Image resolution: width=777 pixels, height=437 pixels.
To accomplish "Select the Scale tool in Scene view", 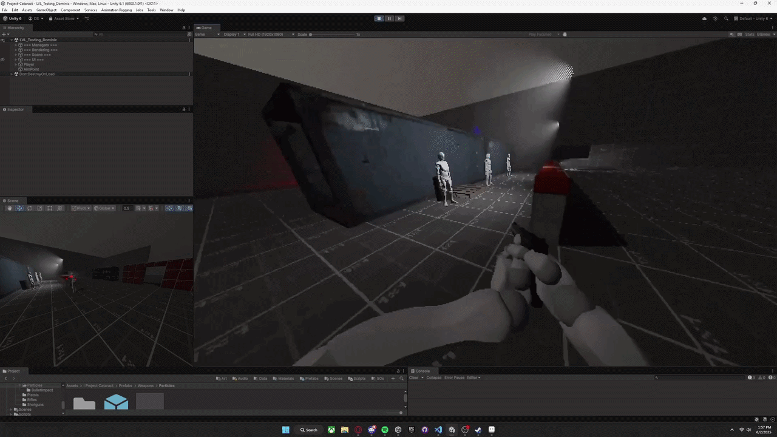I will click(x=40, y=208).
